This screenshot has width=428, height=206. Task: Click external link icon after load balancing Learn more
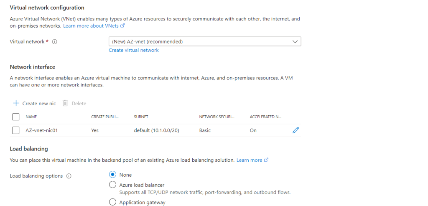(x=266, y=160)
